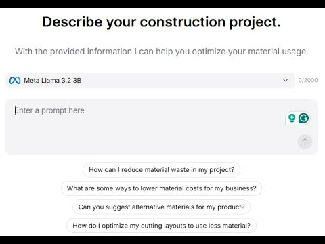Click the word 'construction' in the heading
Image resolution: width=325 pixels, height=244 pixels.
(183, 22)
